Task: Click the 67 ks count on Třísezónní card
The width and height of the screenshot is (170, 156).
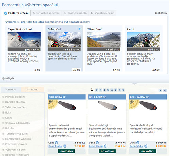Action: click(116, 70)
